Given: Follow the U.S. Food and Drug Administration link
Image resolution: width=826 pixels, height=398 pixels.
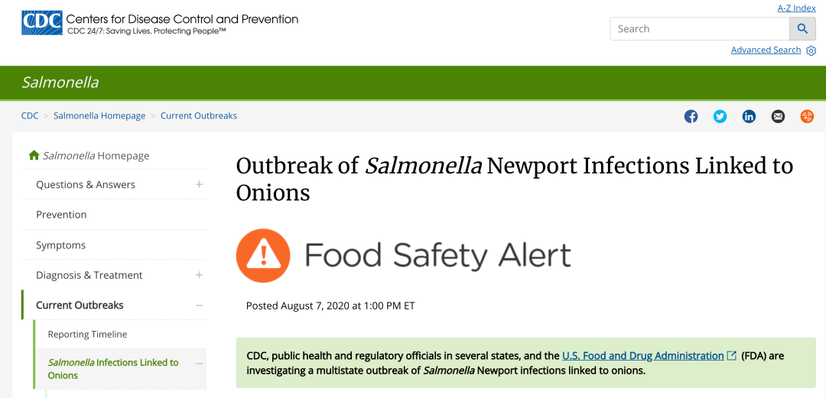Looking at the screenshot, I should coord(642,356).
